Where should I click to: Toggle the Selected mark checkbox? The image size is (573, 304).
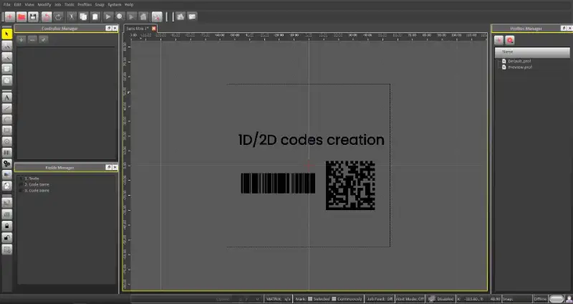[x=311, y=298]
